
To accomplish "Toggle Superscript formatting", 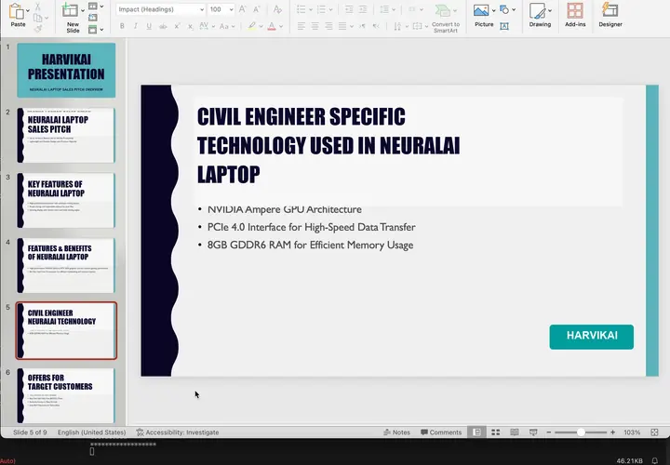I will point(177,26).
